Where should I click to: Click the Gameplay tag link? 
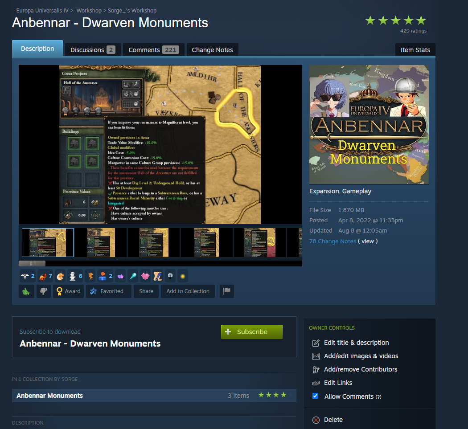point(357,191)
